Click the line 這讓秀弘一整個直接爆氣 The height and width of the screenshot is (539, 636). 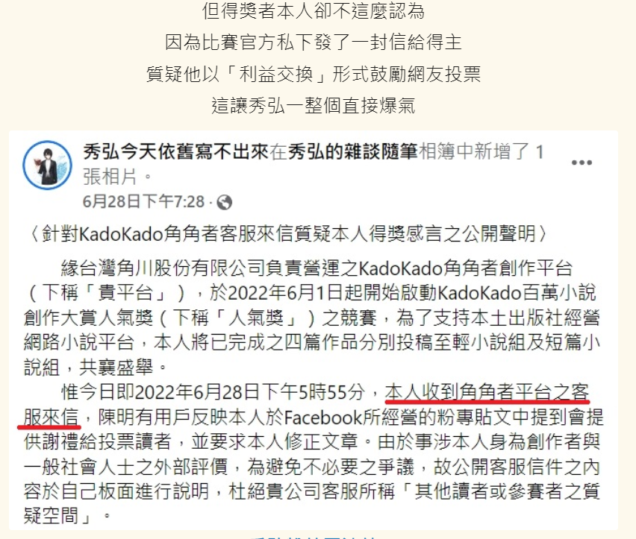tap(313, 105)
